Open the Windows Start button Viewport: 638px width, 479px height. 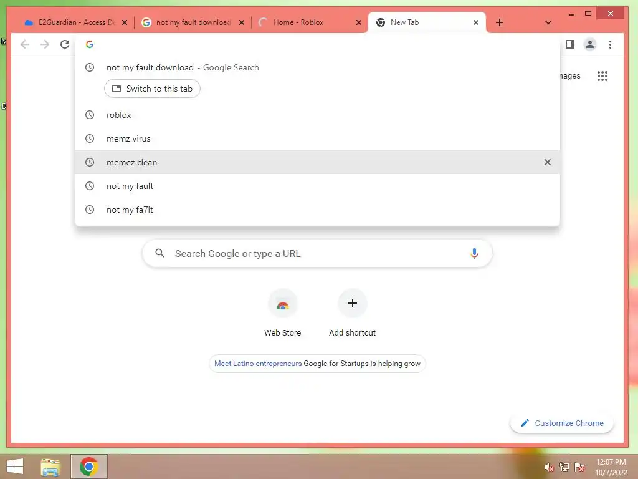[15, 467]
